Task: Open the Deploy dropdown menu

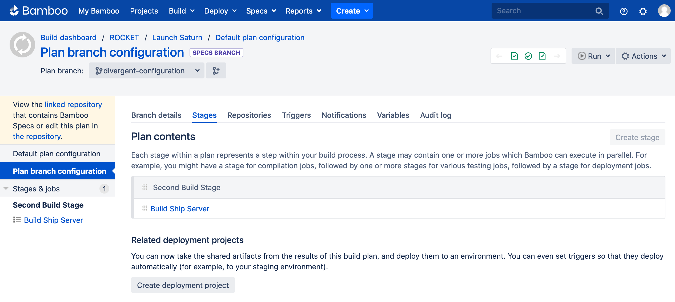Action: 220,11
